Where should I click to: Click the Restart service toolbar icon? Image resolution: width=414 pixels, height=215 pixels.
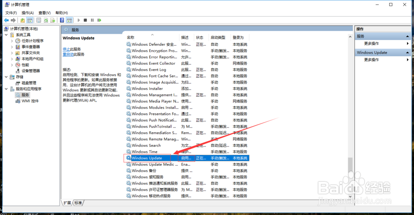99,20
